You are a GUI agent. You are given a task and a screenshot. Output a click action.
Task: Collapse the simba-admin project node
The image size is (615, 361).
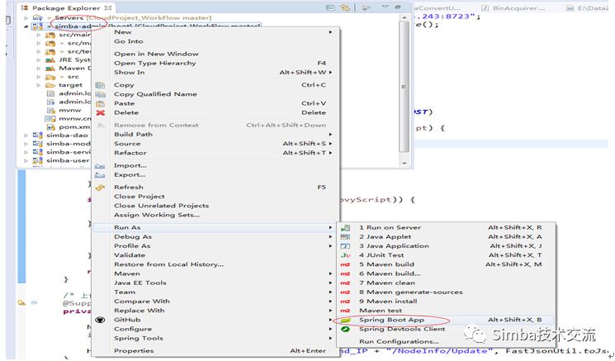[x=26, y=26]
